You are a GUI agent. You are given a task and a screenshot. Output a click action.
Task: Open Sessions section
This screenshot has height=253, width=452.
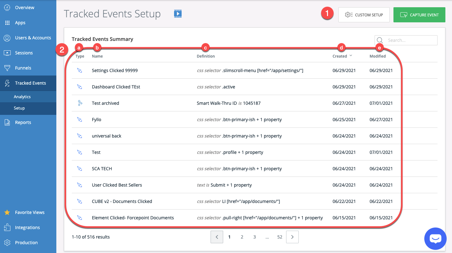point(28,53)
